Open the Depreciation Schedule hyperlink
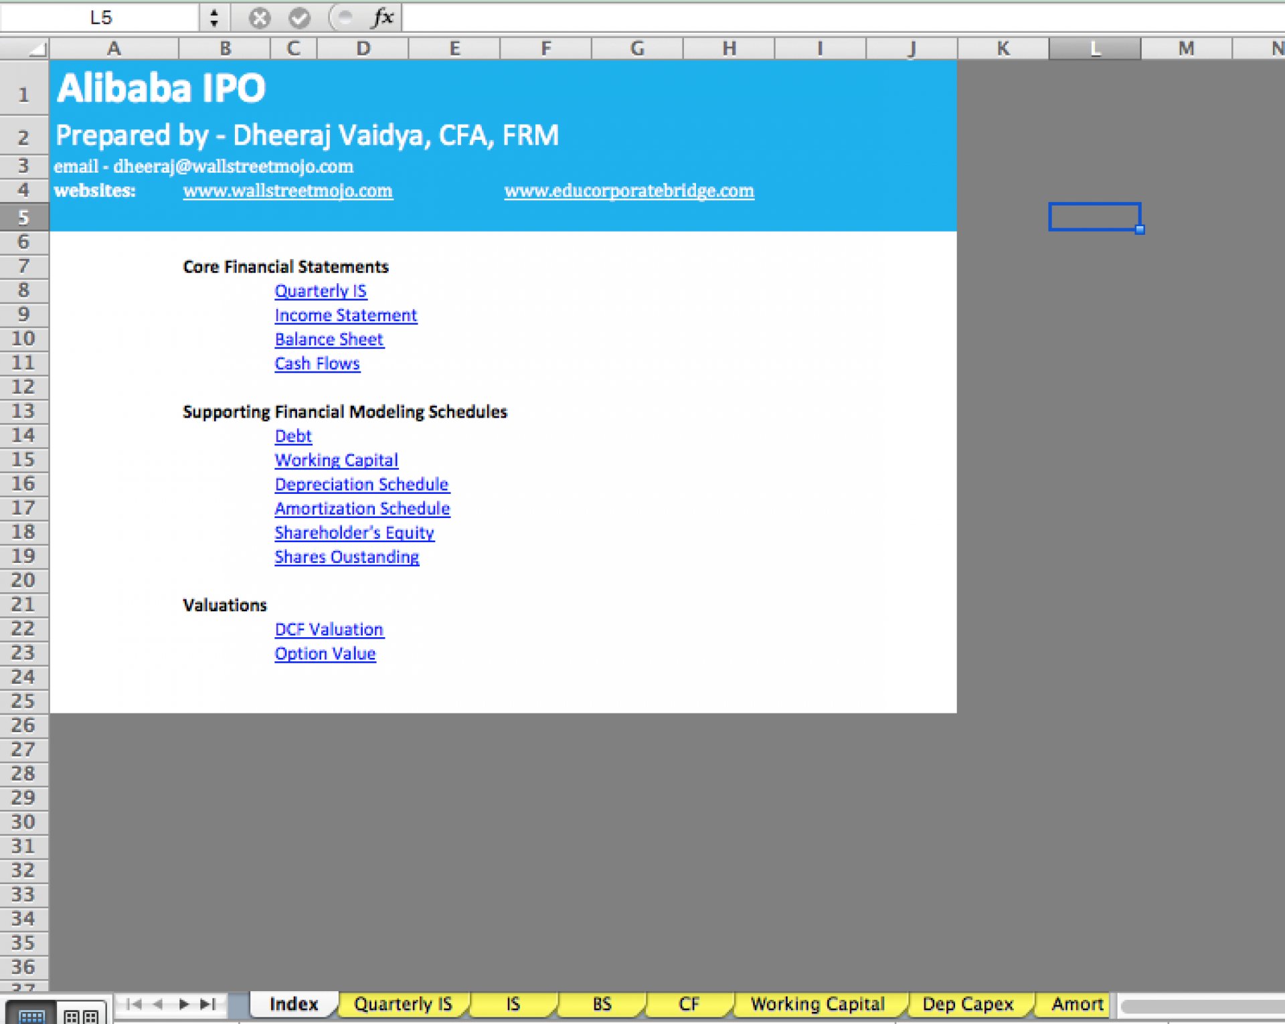This screenshot has height=1024, width=1285. (361, 485)
